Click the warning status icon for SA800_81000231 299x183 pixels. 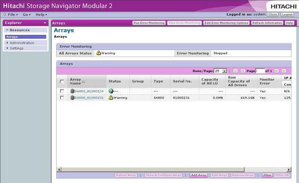click(111, 98)
